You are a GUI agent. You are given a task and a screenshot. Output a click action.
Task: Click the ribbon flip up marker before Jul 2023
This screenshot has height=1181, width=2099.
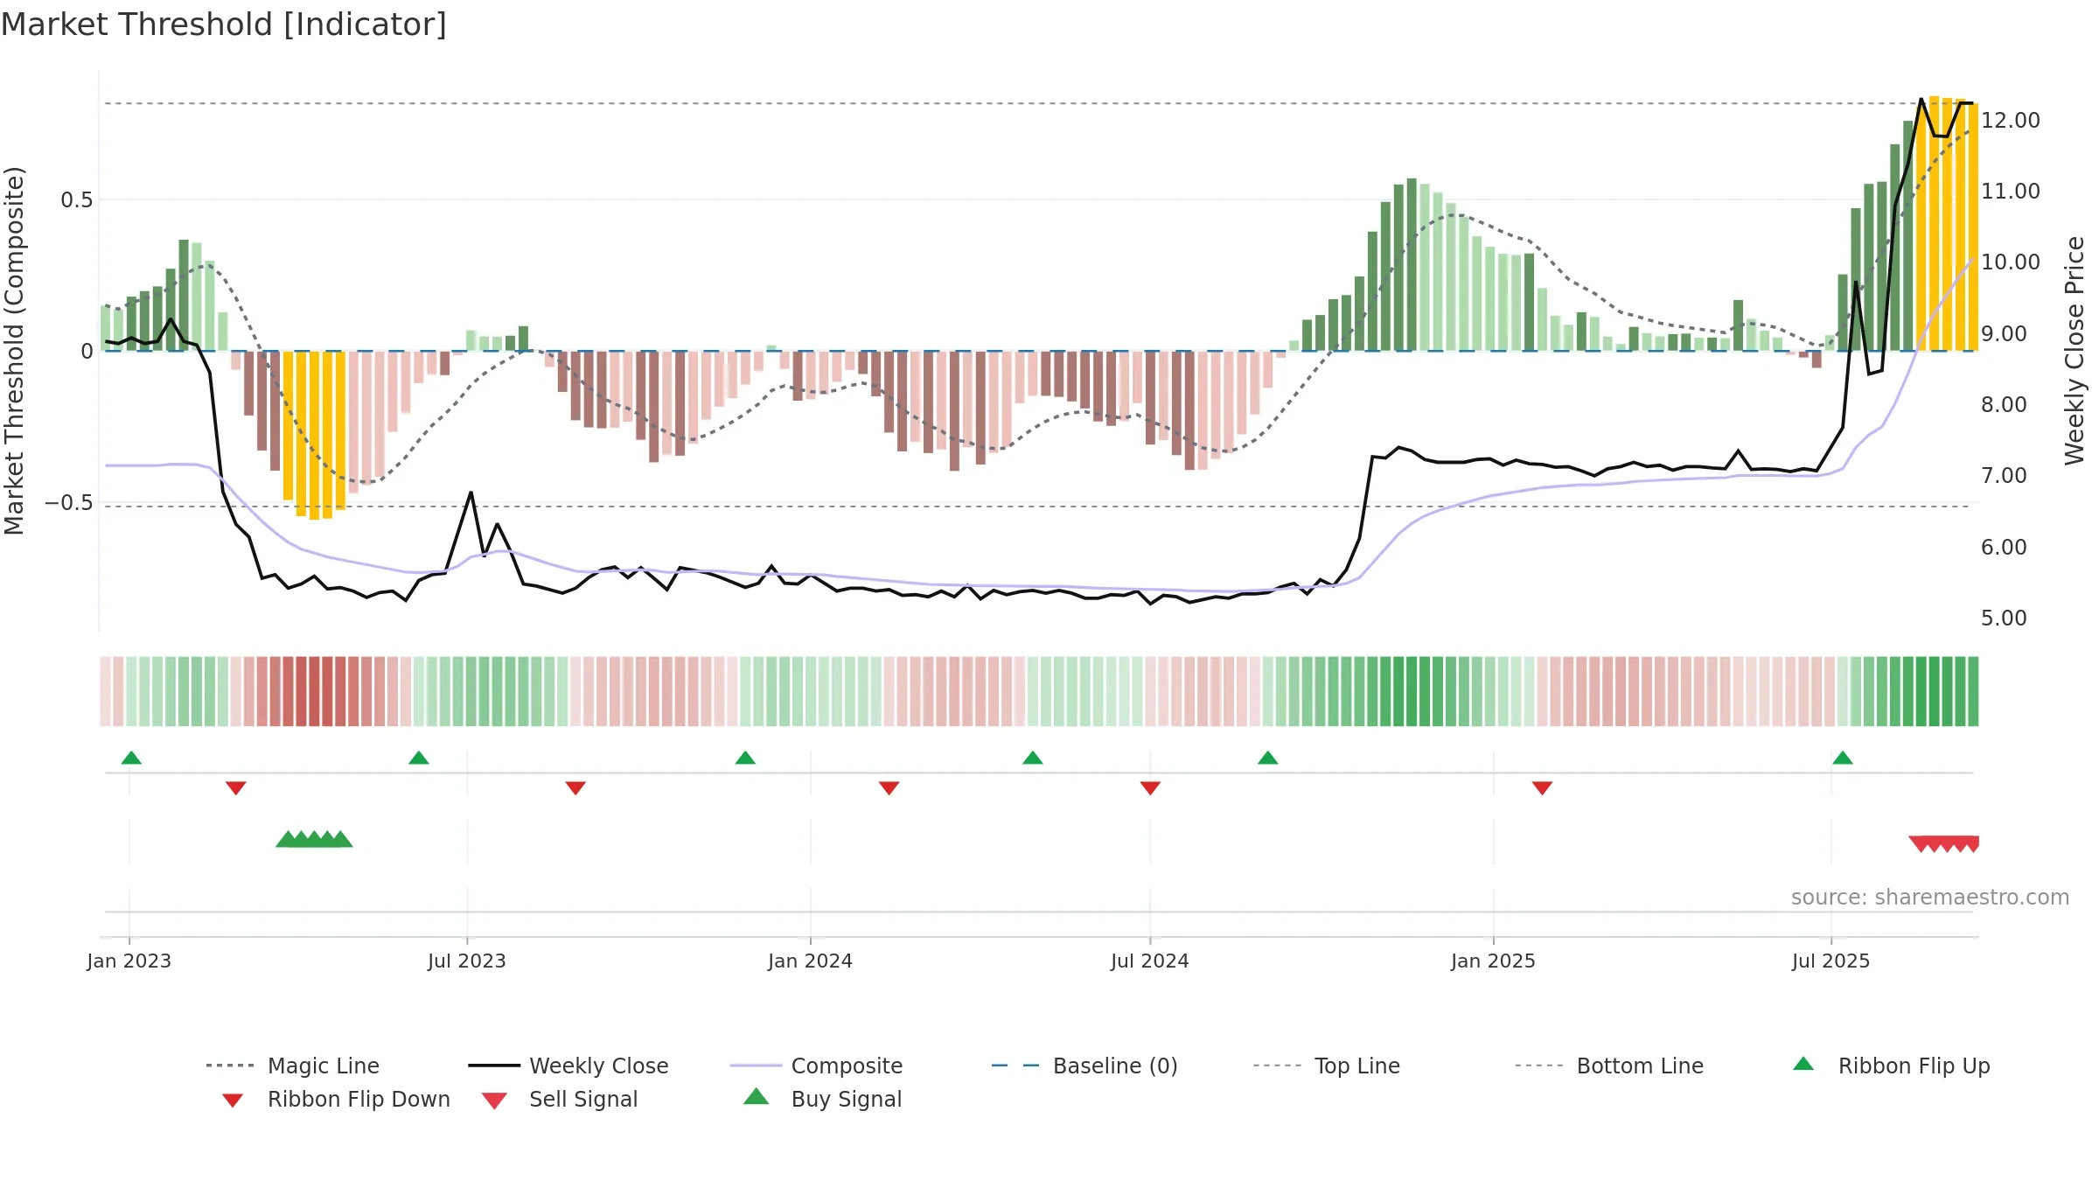pos(419,758)
